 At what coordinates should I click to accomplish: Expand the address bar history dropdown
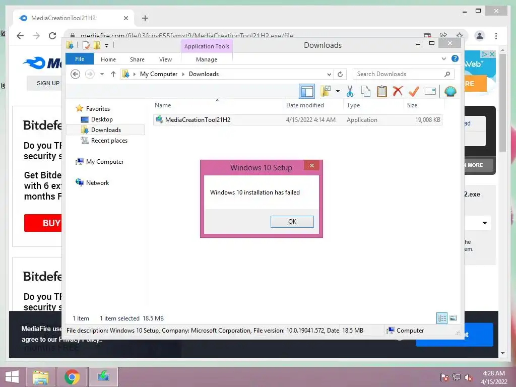329,75
